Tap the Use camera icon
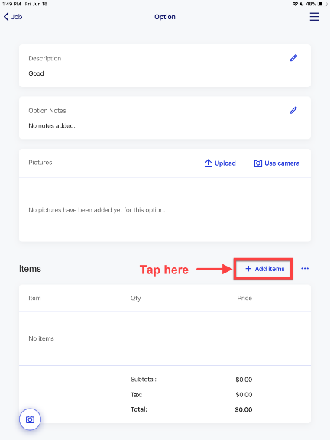 coord(258,163)
